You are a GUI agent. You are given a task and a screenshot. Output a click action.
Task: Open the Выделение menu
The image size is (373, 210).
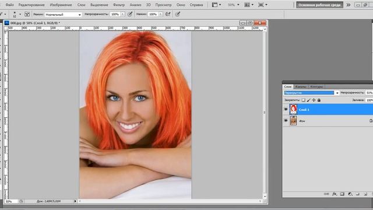tap(99, 5)
